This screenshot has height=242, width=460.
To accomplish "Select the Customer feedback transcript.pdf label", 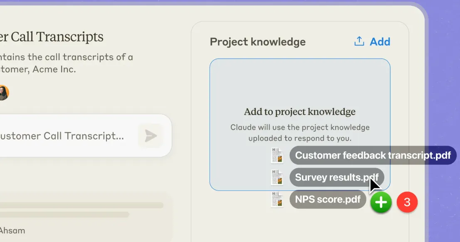I will coord(373,155).
